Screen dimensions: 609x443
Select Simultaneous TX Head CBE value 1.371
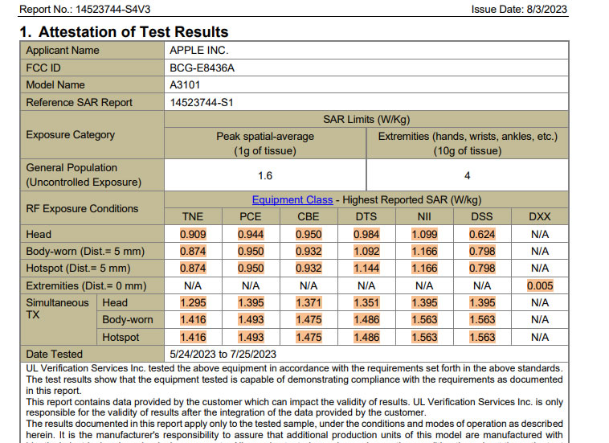tap(309, 303)
